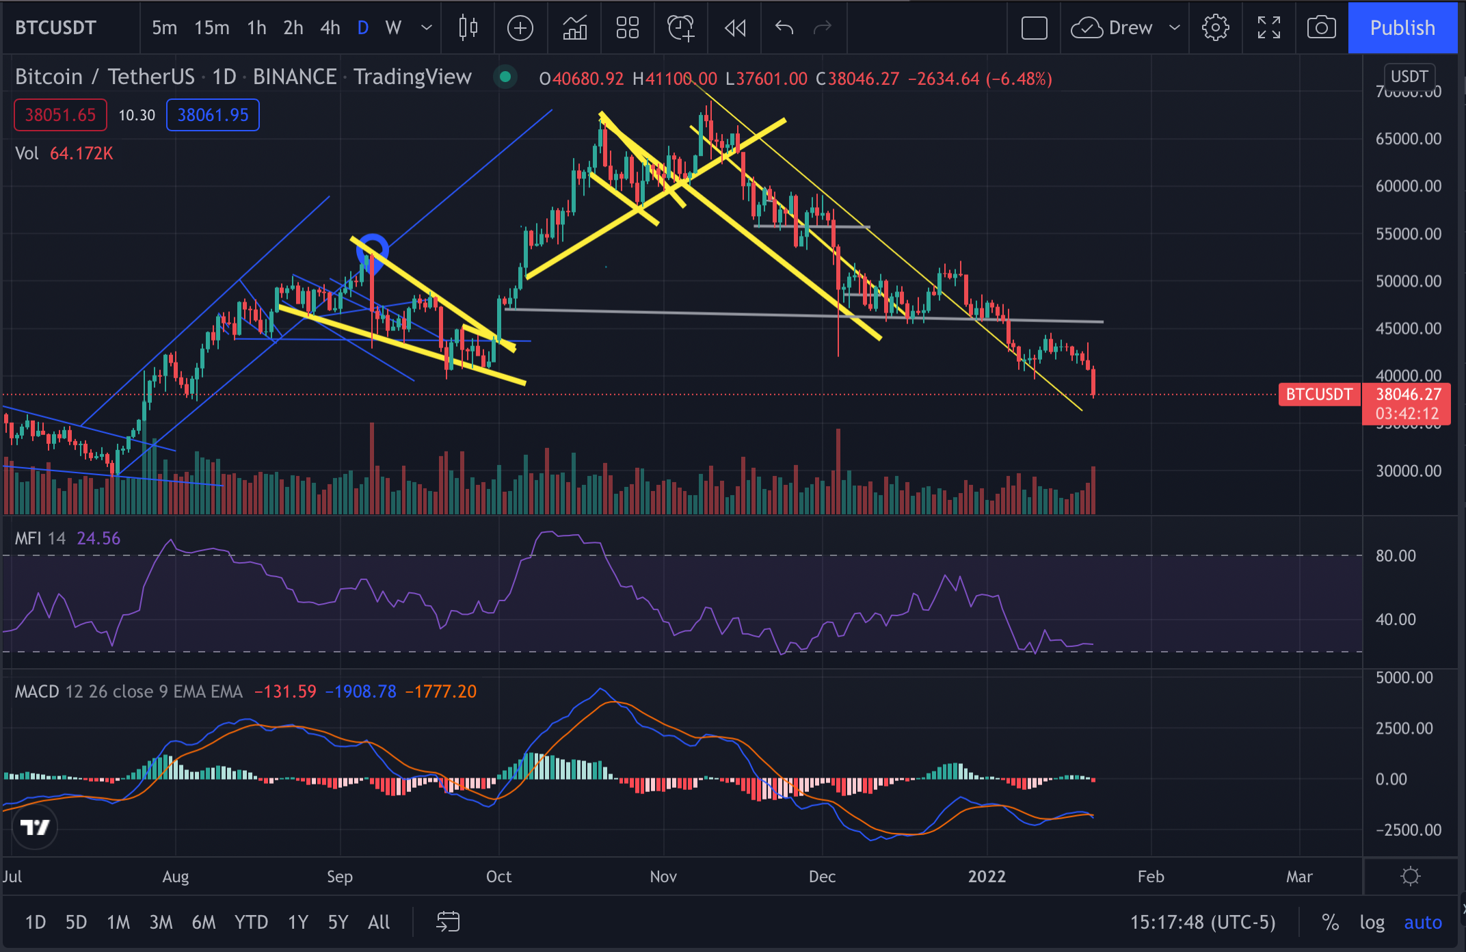This screenshot has width=1466, height=952.
Task: Click the blue buy price 38061.95 button
Action: coord(213,115)
